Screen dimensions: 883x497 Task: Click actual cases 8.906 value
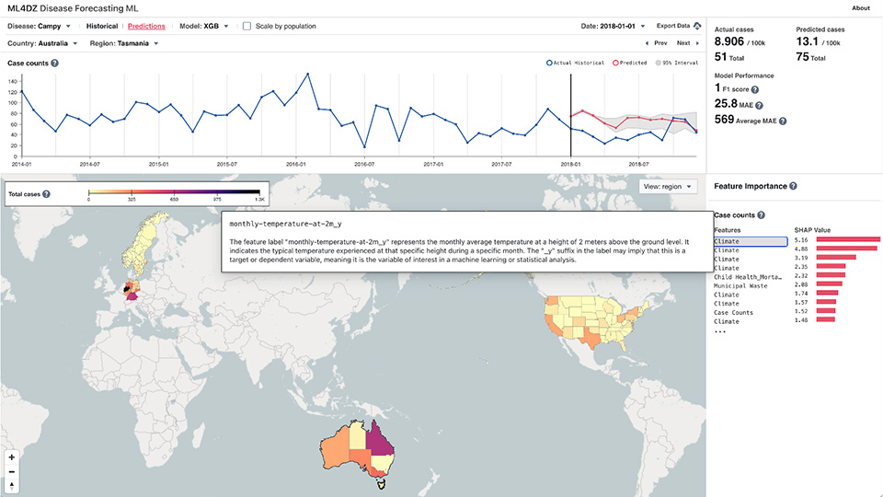(x=729, y=41)
